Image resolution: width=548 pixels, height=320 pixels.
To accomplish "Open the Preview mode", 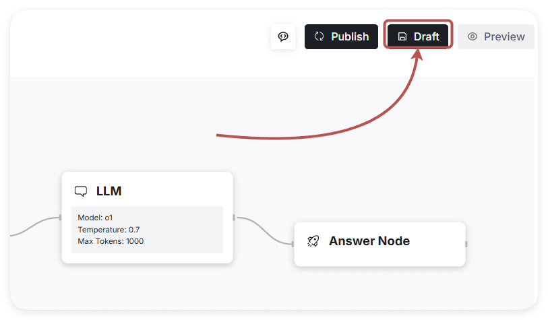I will click(x=496, y=37).
